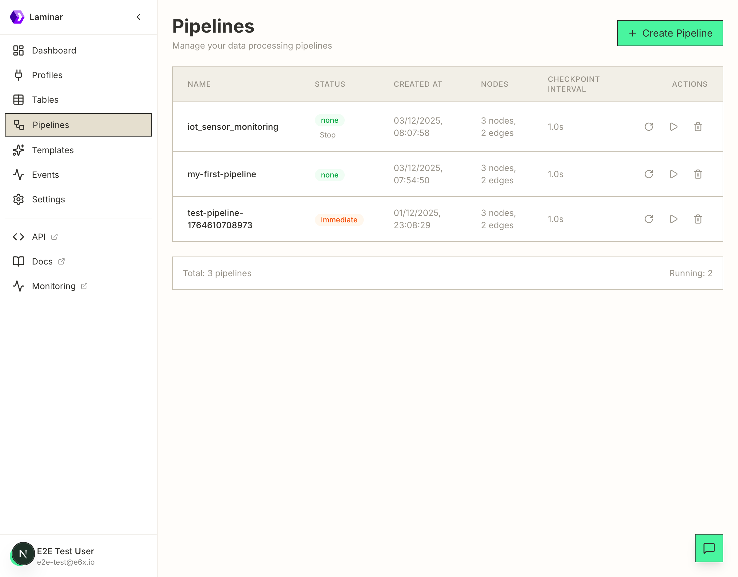The width and height of the screenshot is (738, 577).
Task: Stop the iot_sensor_monitoring pipeline
Action: (x=328, y=135)
